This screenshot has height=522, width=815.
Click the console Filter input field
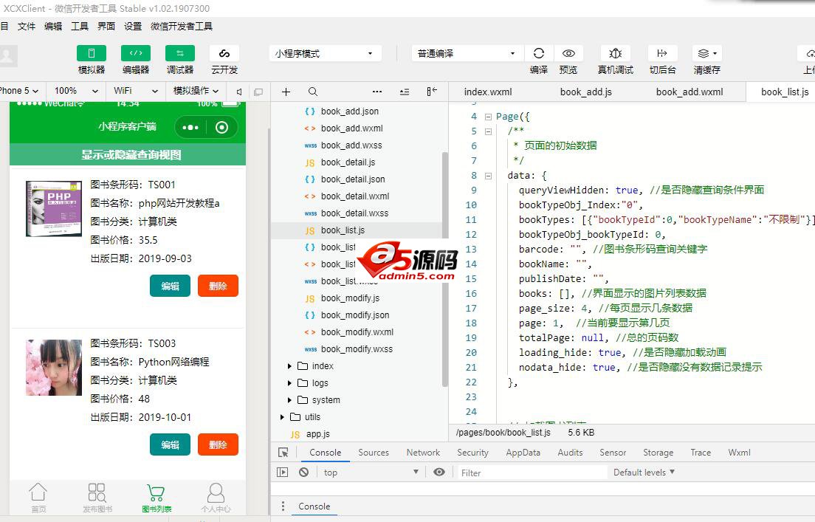click(532, 473)
